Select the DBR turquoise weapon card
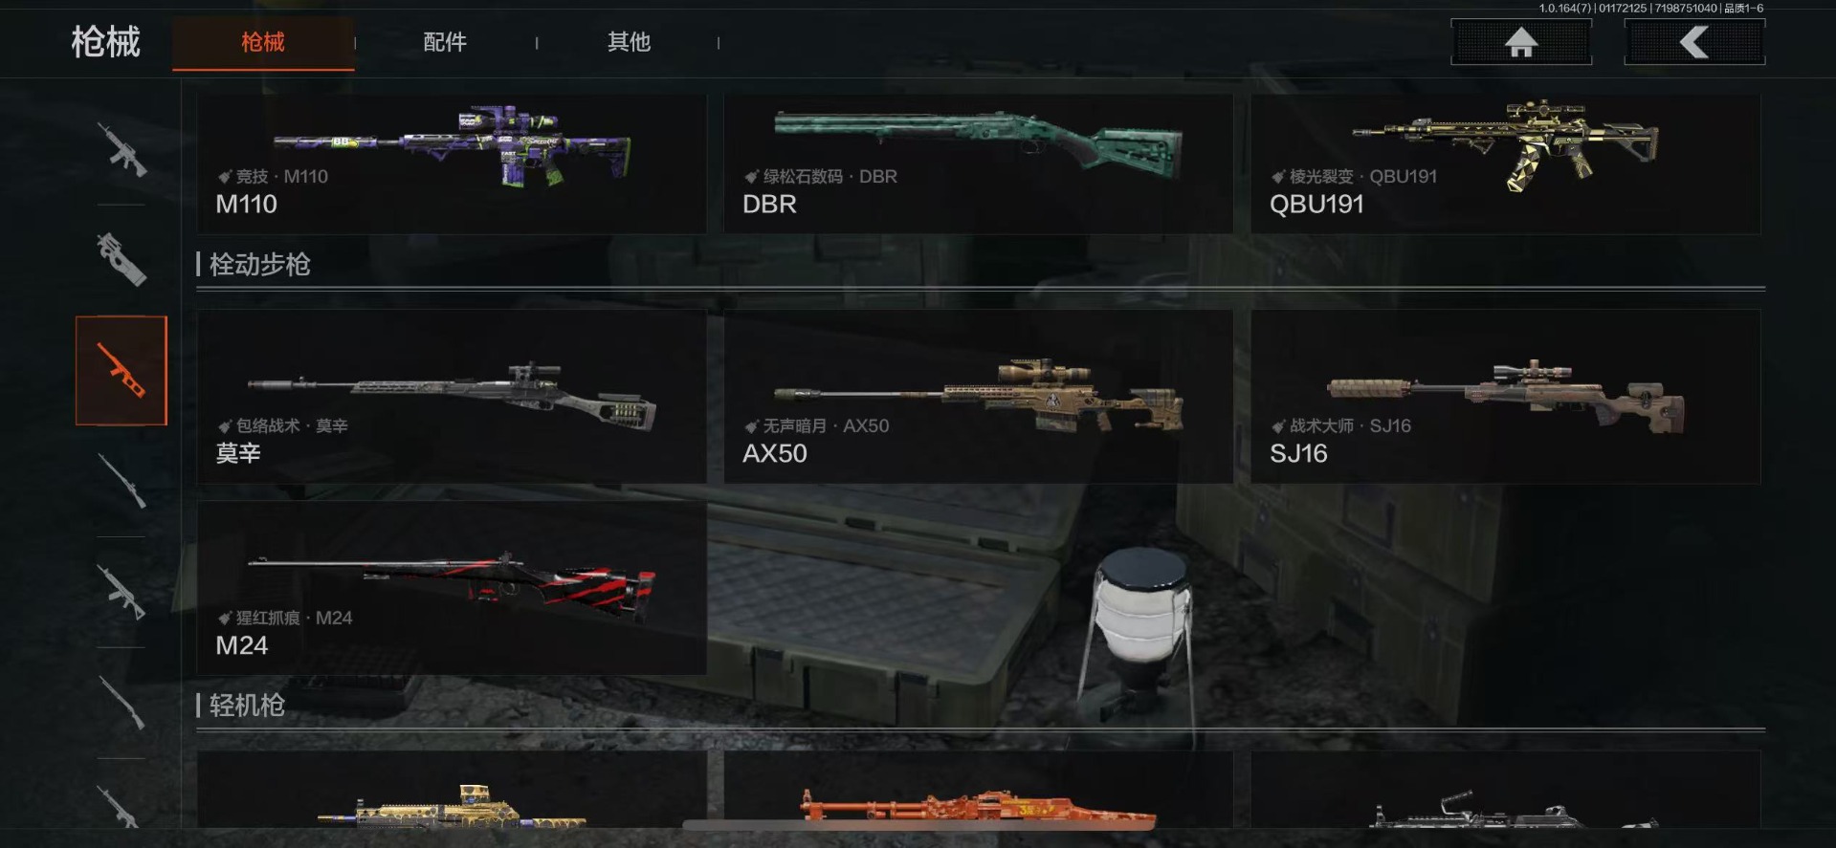The height and width of the screenshot is (848, 1836). click(978, 163)
